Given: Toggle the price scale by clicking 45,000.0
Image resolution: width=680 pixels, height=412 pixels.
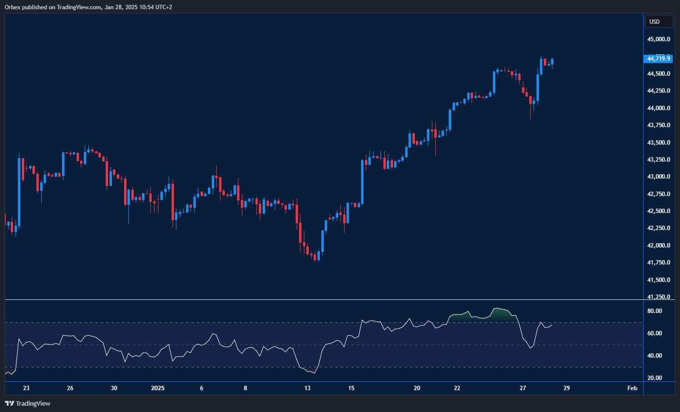Looking at the screenshot, I should coord(658,39).
